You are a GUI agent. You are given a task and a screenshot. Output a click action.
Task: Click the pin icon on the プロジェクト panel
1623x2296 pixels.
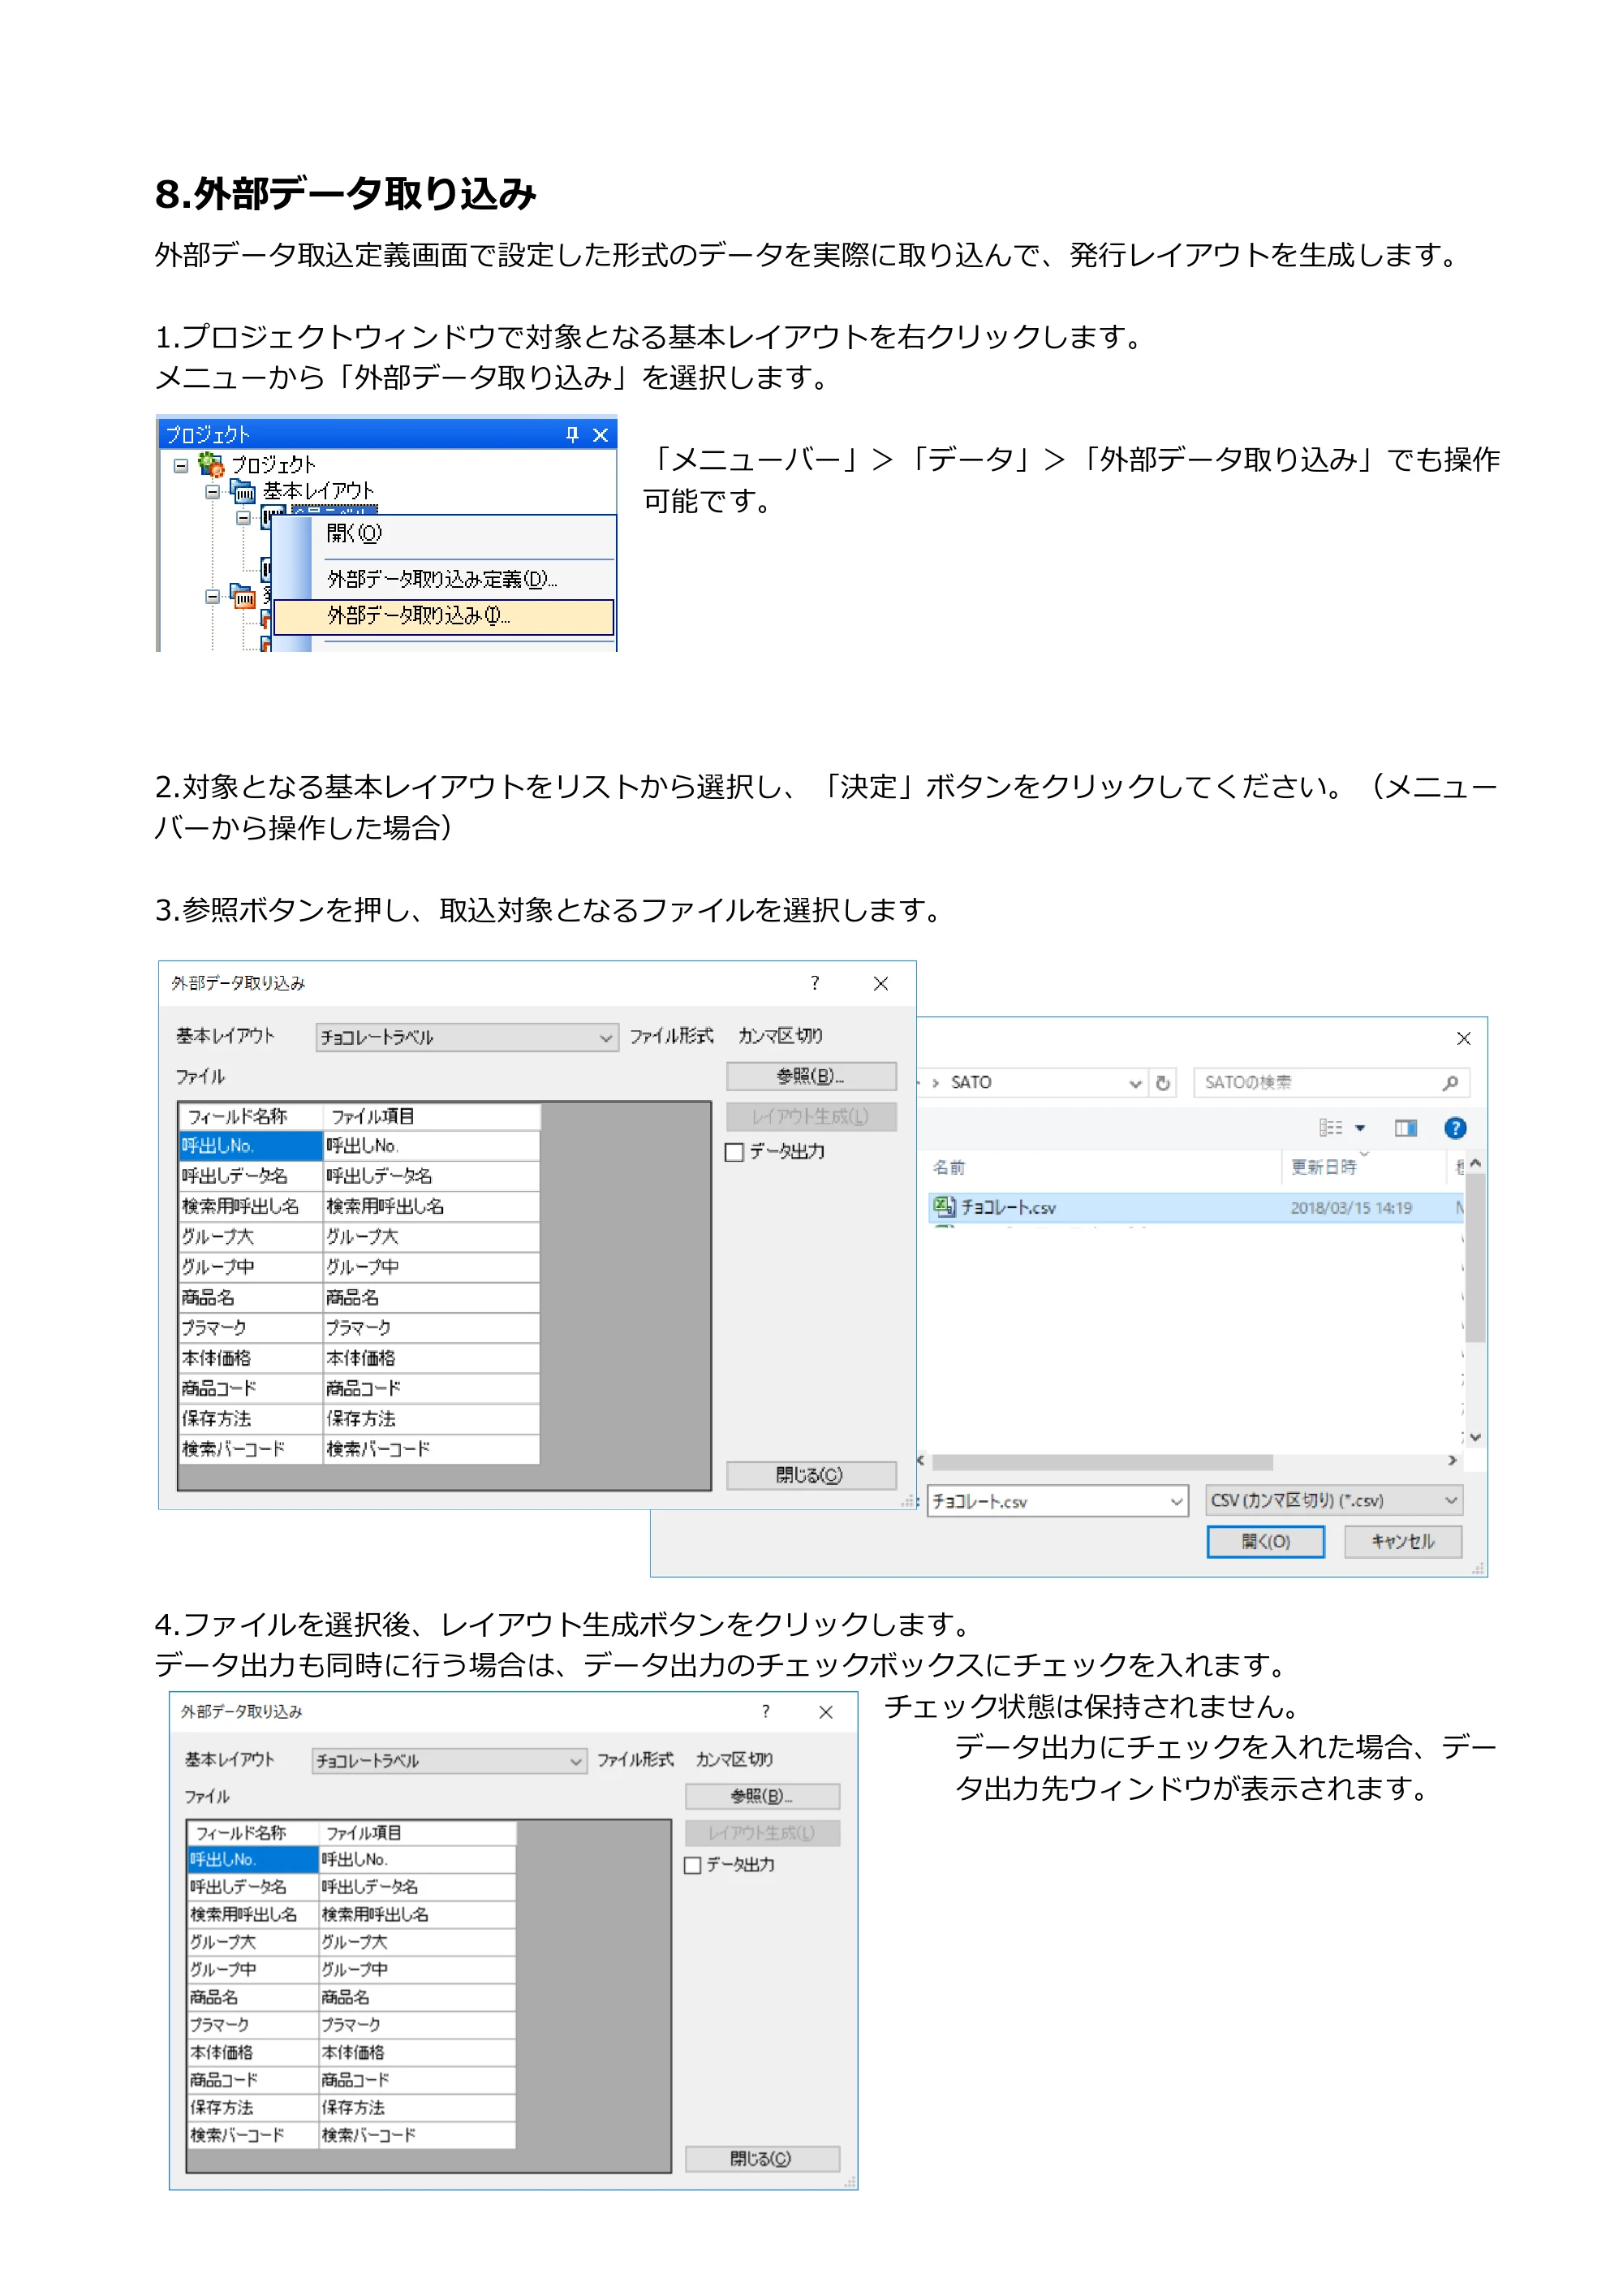(571, 434)
